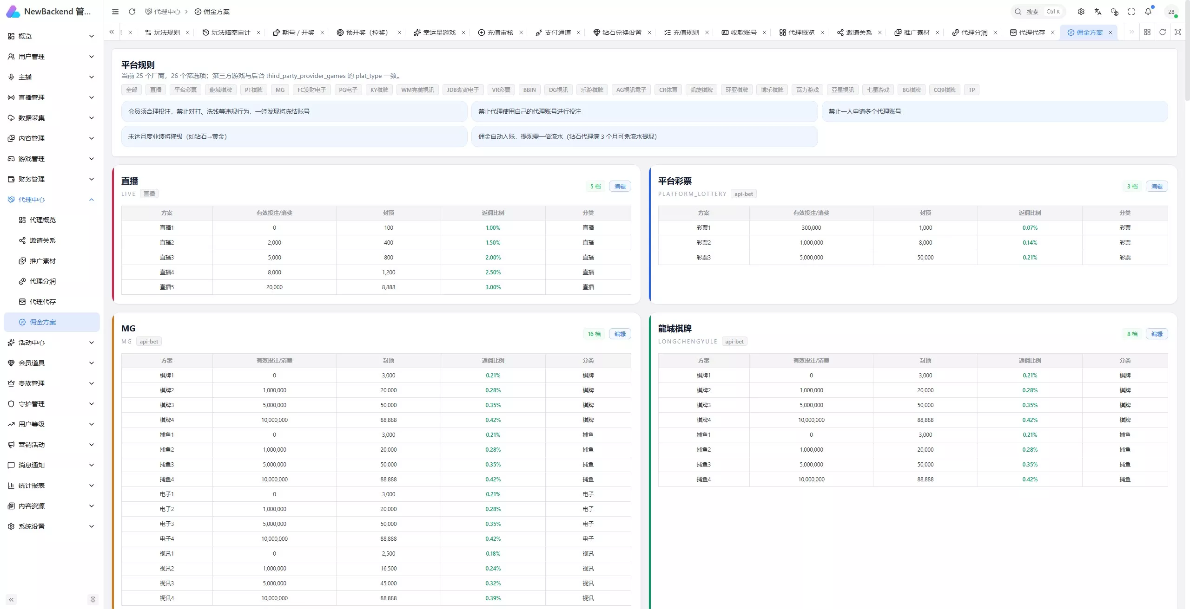Click the notification bell icon
Viewport: 1190px width, 609px height.
tap(1148, 12)
